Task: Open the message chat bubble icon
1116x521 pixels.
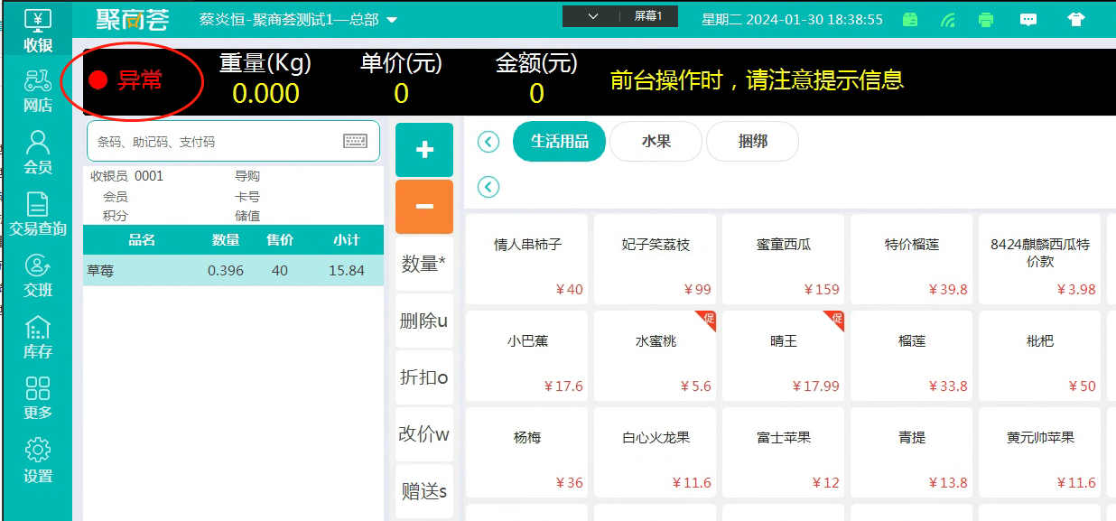Action: pyautogui.click(x=1028, y=19)
